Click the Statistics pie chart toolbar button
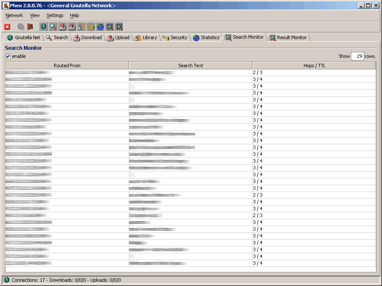 (x=100, y=27)
